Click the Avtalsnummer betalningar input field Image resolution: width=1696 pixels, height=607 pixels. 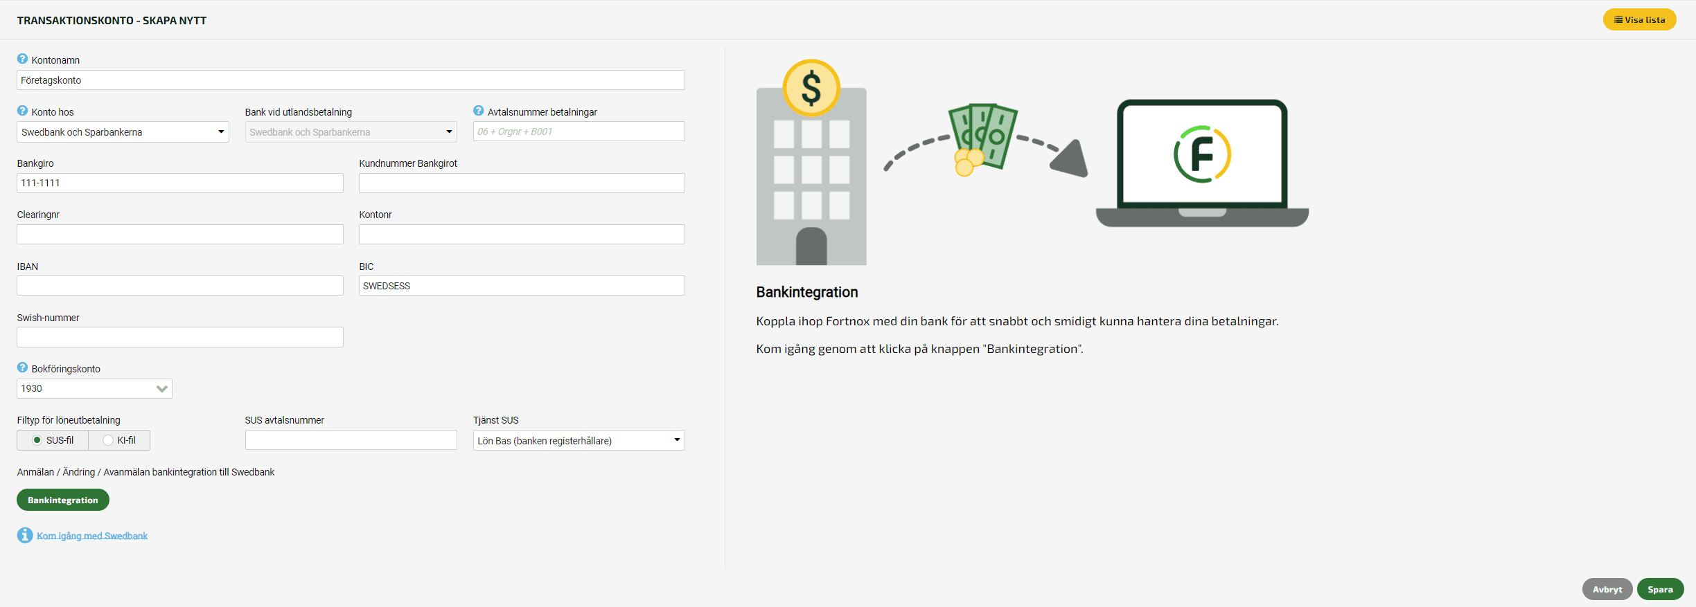pyautogui.click(x=578, y=132)
